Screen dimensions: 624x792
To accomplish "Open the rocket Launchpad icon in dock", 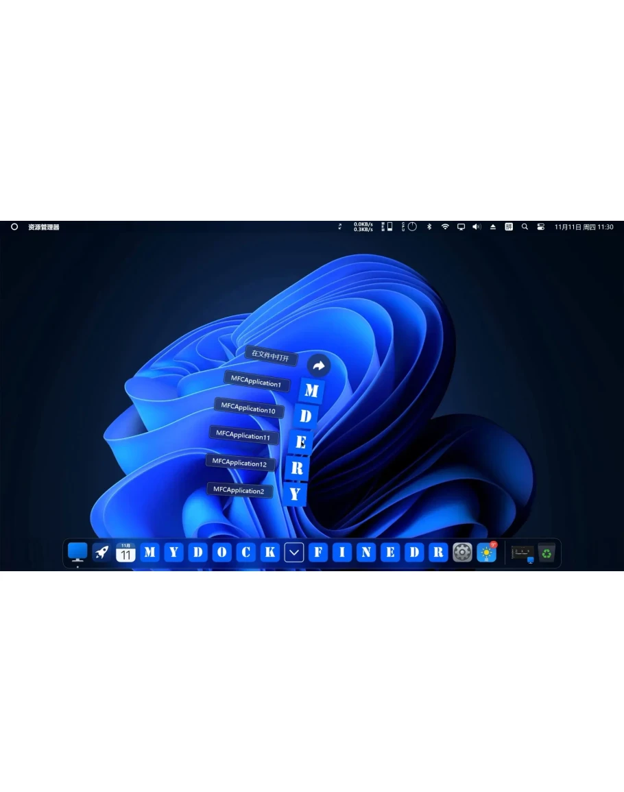I will pyautogui.click(x=101, y=552).
